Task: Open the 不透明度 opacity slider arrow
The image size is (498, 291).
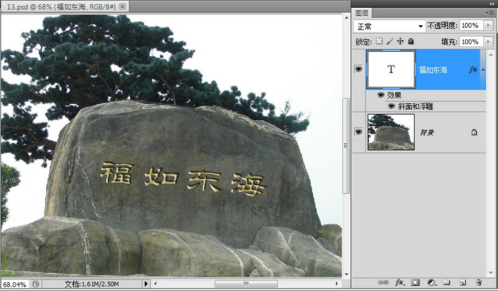Action: click(x=489, y=26)
